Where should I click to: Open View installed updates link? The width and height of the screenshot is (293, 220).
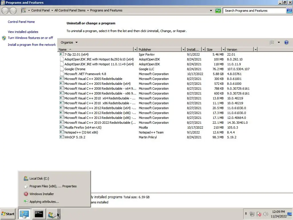pyautogui.click(x=23, y=32)
